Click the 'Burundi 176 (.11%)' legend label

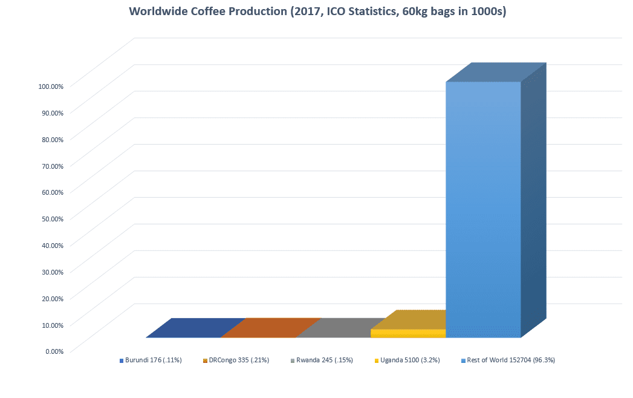[154, 360]
